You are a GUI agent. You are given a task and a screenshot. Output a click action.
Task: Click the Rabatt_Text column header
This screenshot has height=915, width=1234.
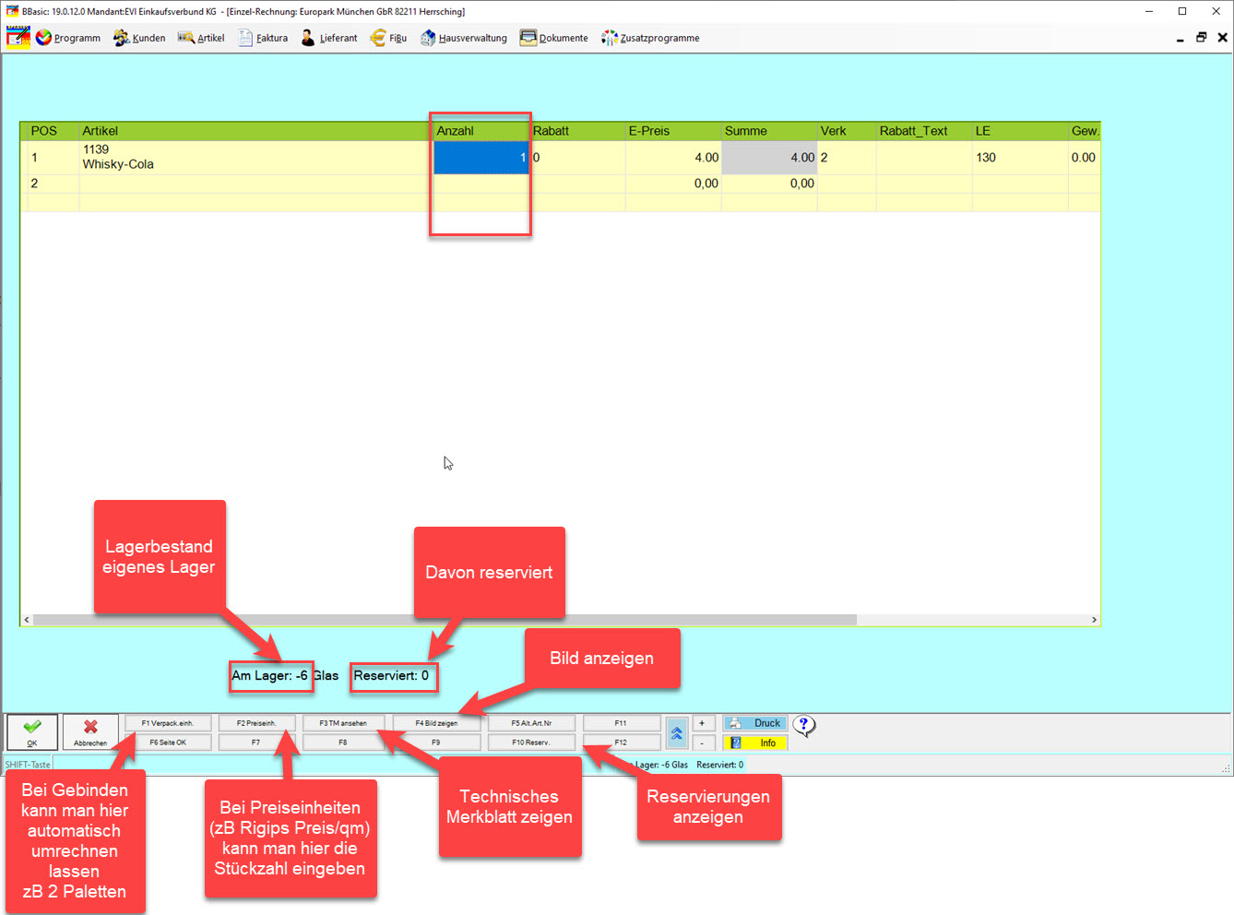[924, 131]
